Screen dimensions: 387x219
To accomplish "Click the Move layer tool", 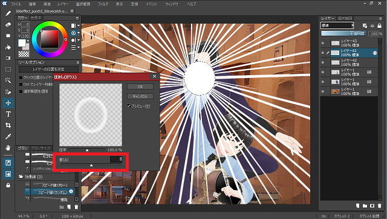I will (8, 103).
